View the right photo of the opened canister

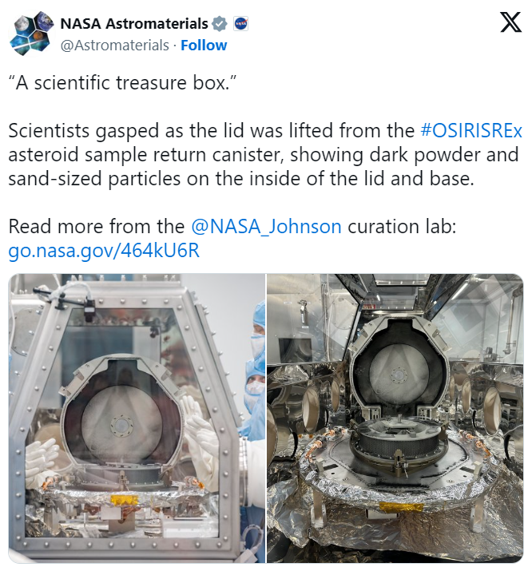395,418
